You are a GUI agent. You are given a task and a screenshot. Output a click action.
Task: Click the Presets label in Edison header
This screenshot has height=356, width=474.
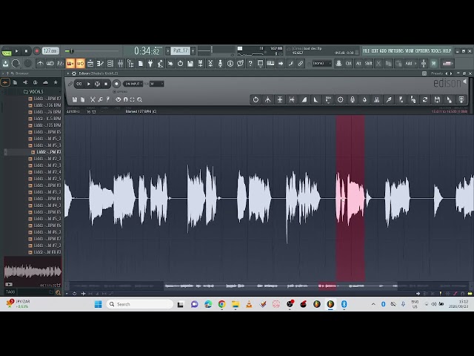click(x=437, y=73)
